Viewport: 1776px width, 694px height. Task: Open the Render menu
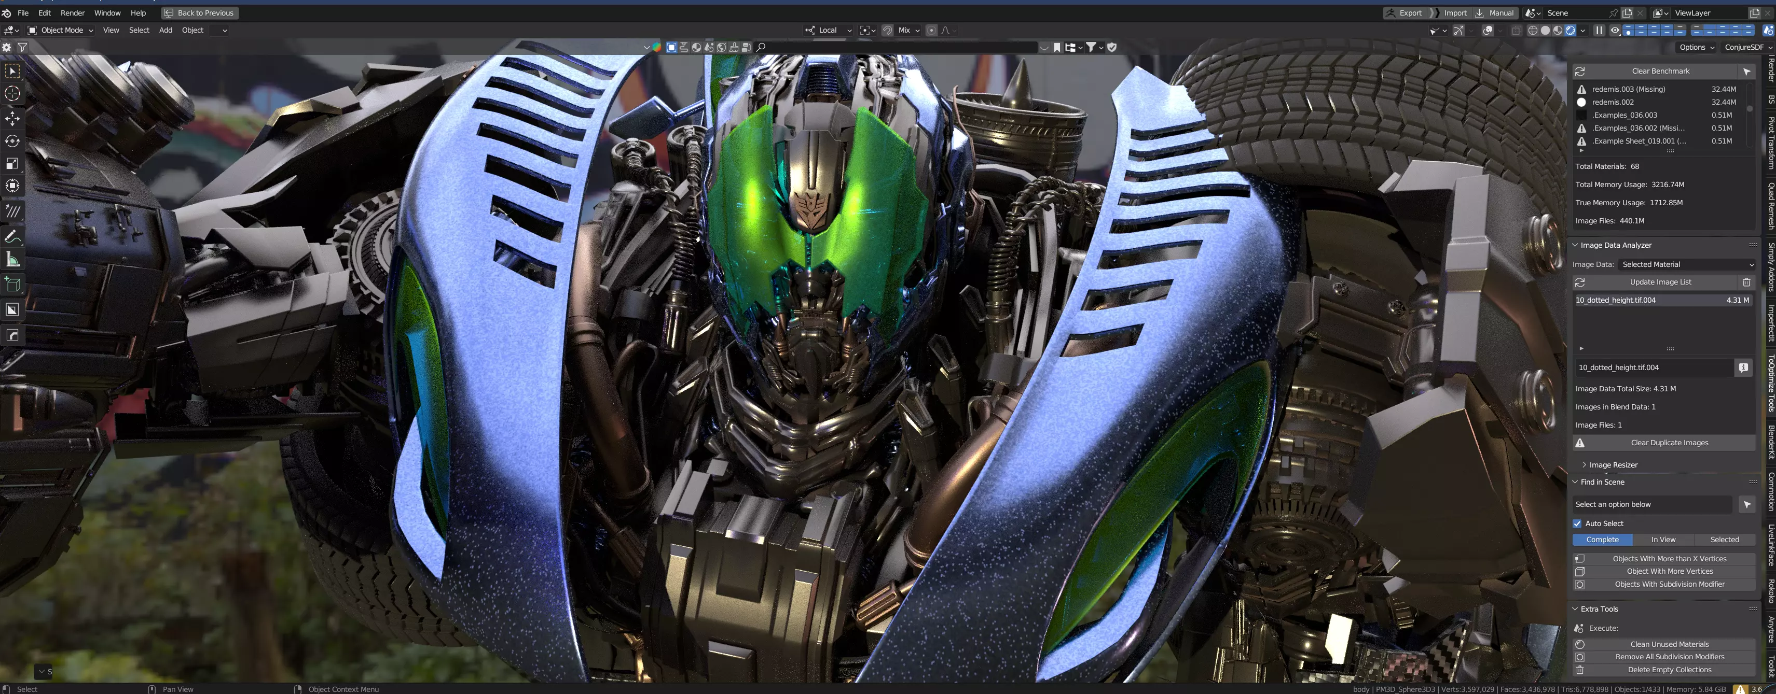point(73,13)
